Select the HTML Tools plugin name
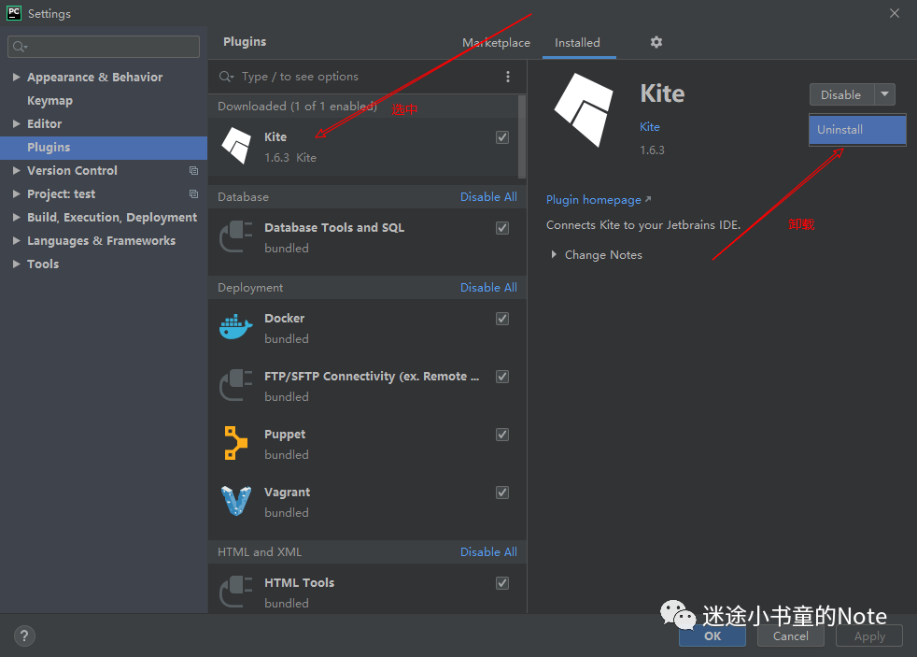Image resolution: width=917 pixels, height=657 pixels. point(300,583)
